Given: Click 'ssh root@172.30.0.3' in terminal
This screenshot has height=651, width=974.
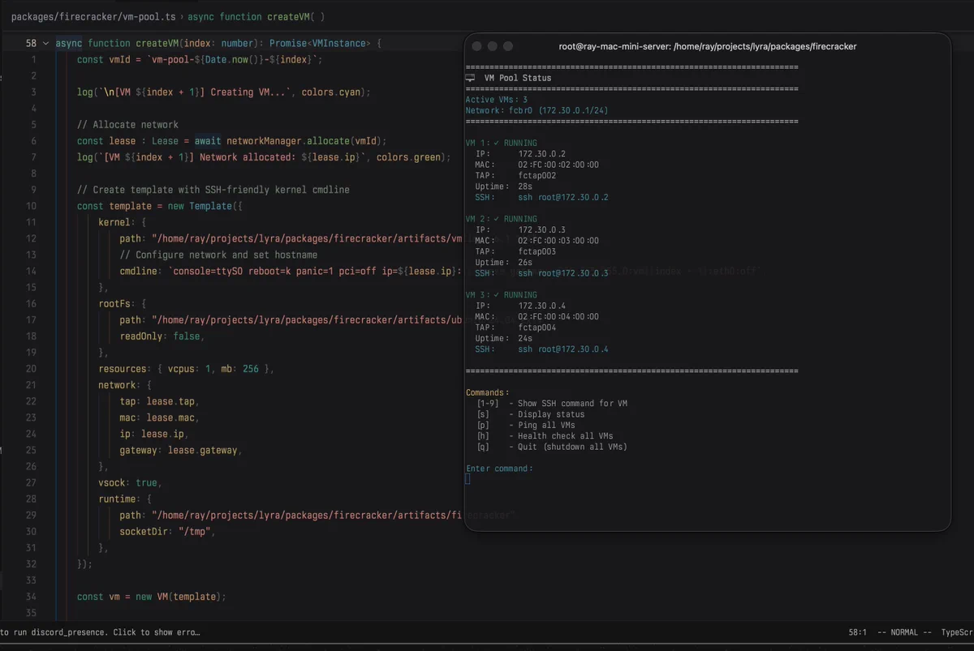Looking at the screenshot, I should point(563,274).
